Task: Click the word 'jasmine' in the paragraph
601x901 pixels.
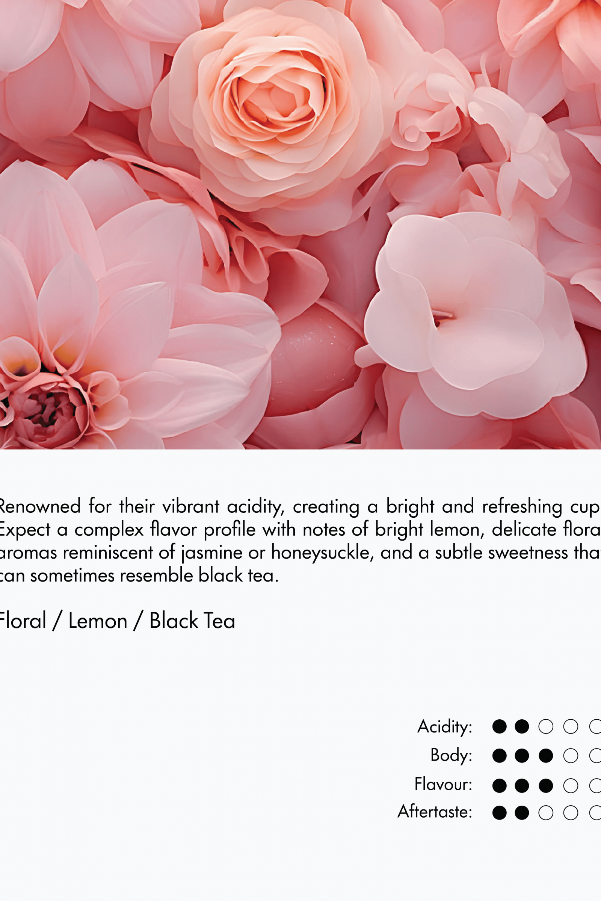Action: (x=212, y=553)
